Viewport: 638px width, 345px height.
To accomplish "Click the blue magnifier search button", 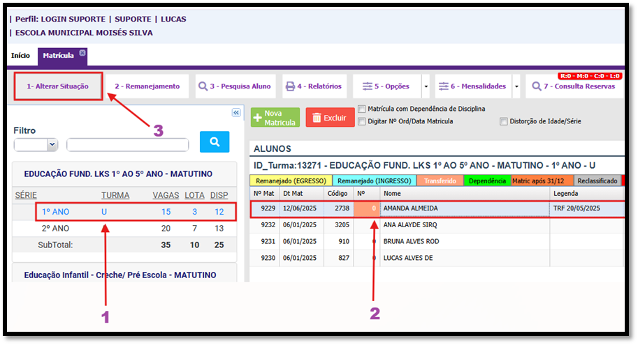I will (x=214, y=141).
